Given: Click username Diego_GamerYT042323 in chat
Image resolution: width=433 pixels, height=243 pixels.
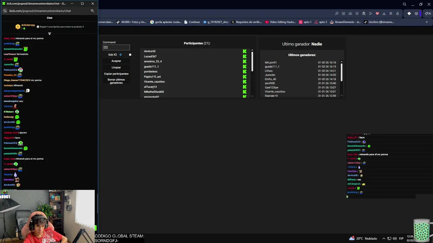Looking at the screenshot, I should click(x=17, y=80).
